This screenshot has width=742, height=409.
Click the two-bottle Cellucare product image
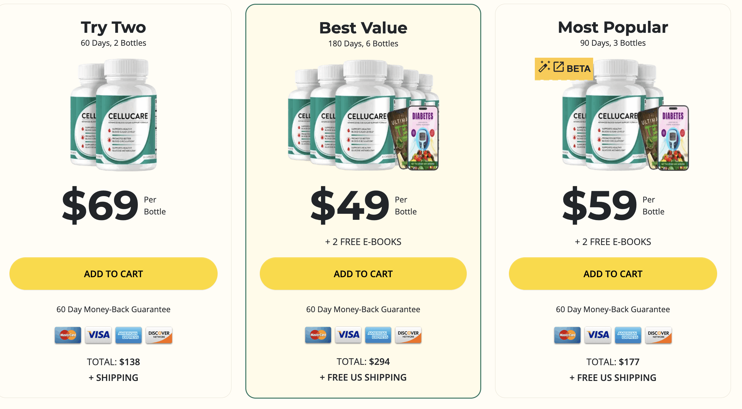click(114, 115)
